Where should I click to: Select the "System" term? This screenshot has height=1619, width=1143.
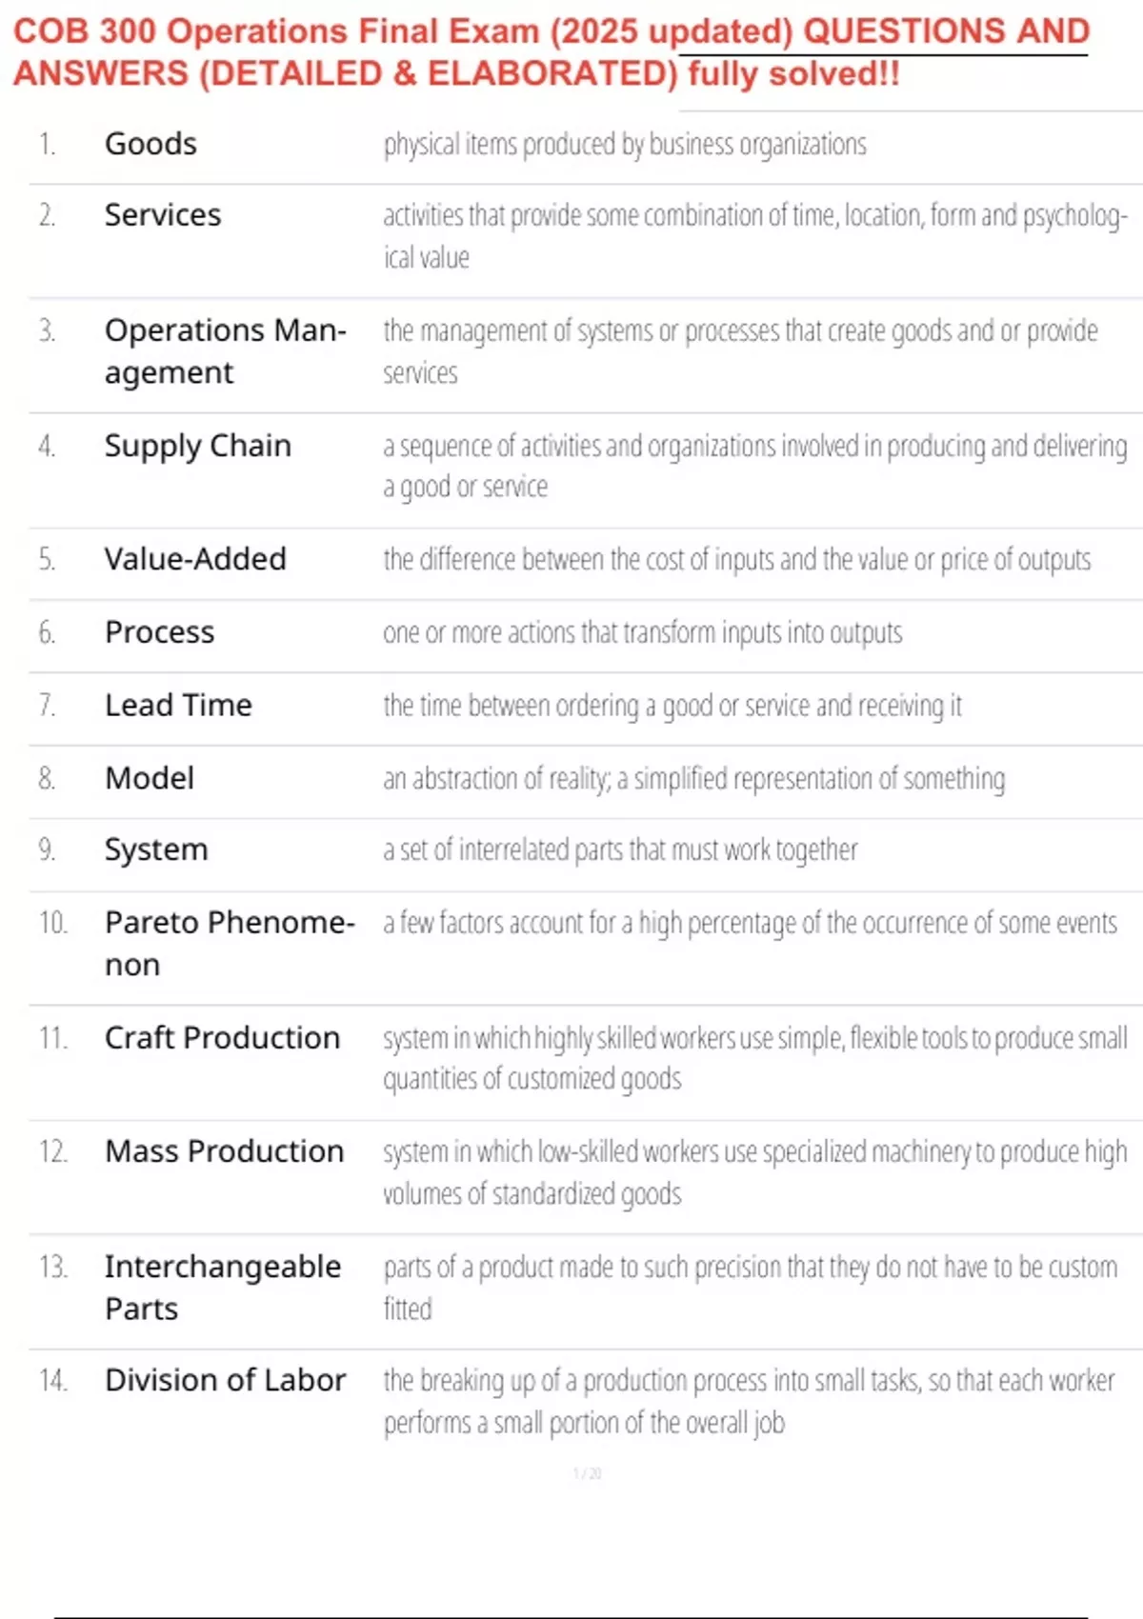coord(156,849)
